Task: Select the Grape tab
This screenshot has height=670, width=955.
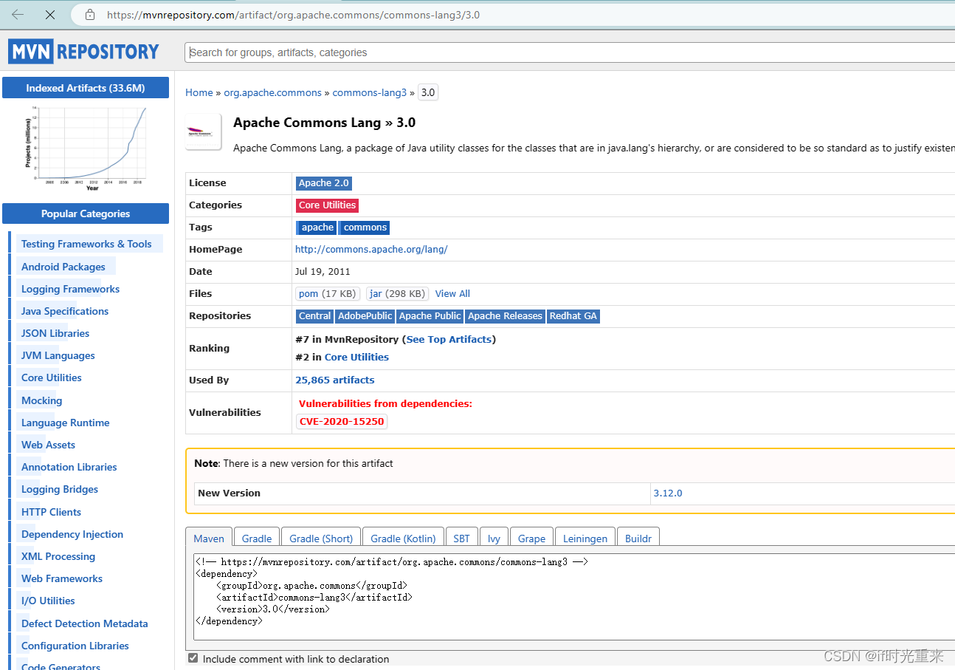Action: [x=531, y=539]
